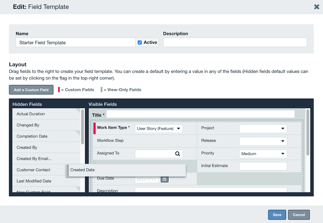This screenshot has width=323, height=223.
Task: Open the Work Item Type dropdown
Action: tap(159, 128)
